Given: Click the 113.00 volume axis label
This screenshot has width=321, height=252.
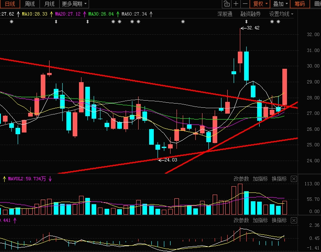Looking at the screenshot, I should coord(312,184).
